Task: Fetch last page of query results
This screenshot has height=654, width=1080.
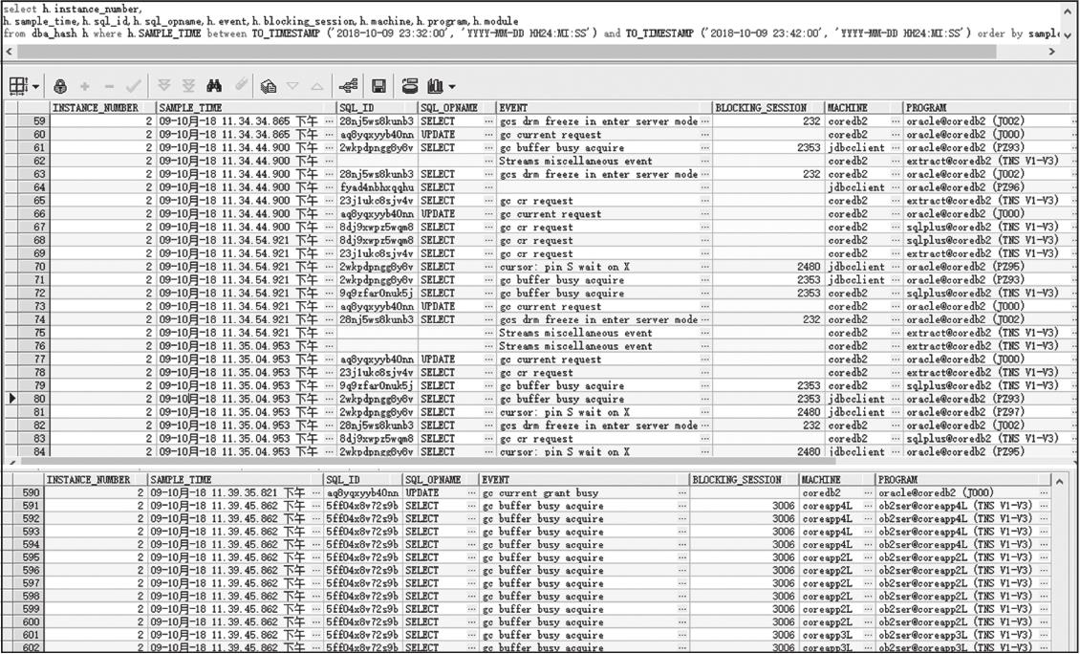Action: click(188, 86)
